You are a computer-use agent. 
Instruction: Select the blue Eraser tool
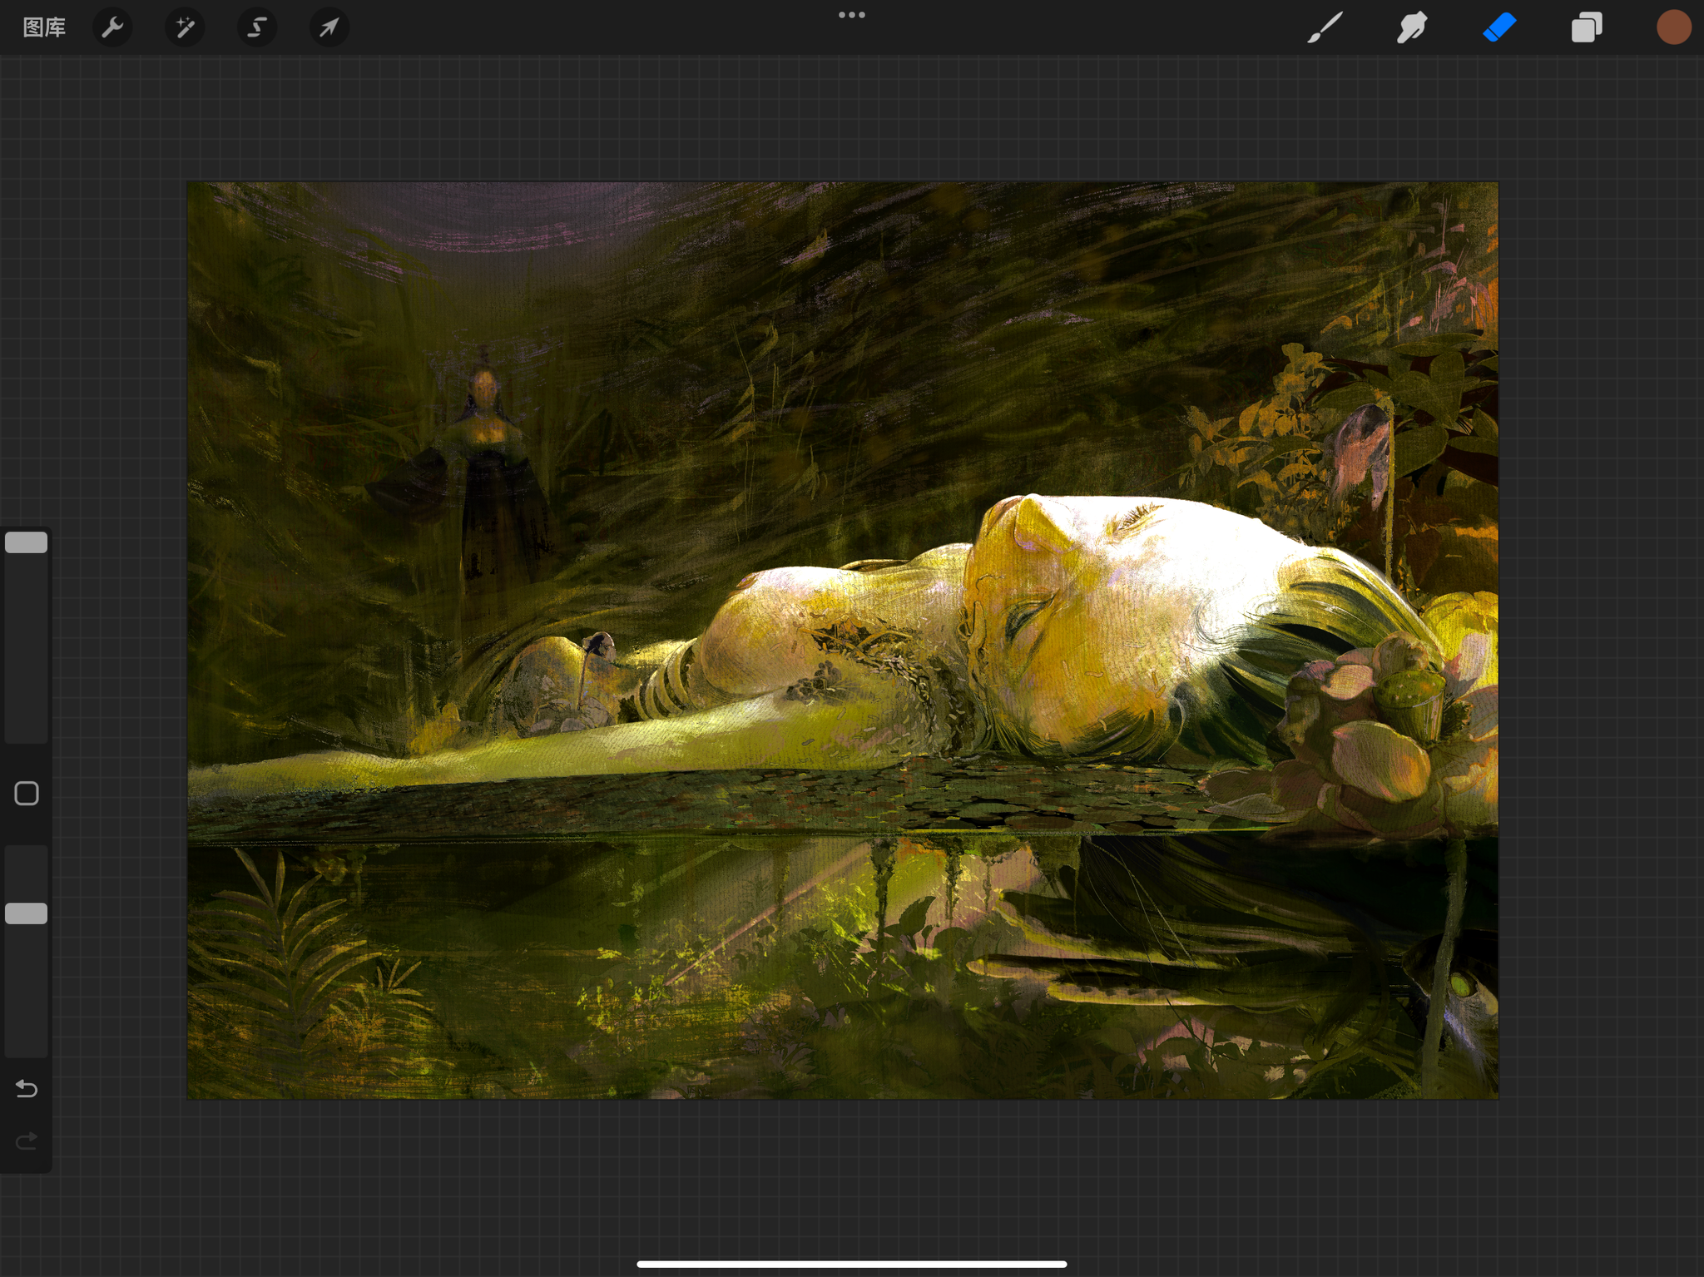point(1499,27)
